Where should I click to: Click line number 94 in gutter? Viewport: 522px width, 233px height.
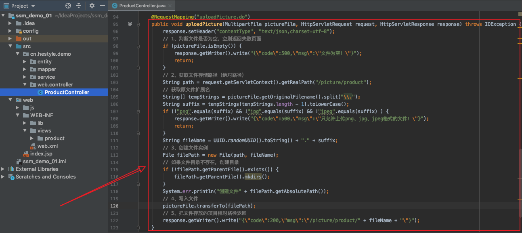tap(115, 17)
